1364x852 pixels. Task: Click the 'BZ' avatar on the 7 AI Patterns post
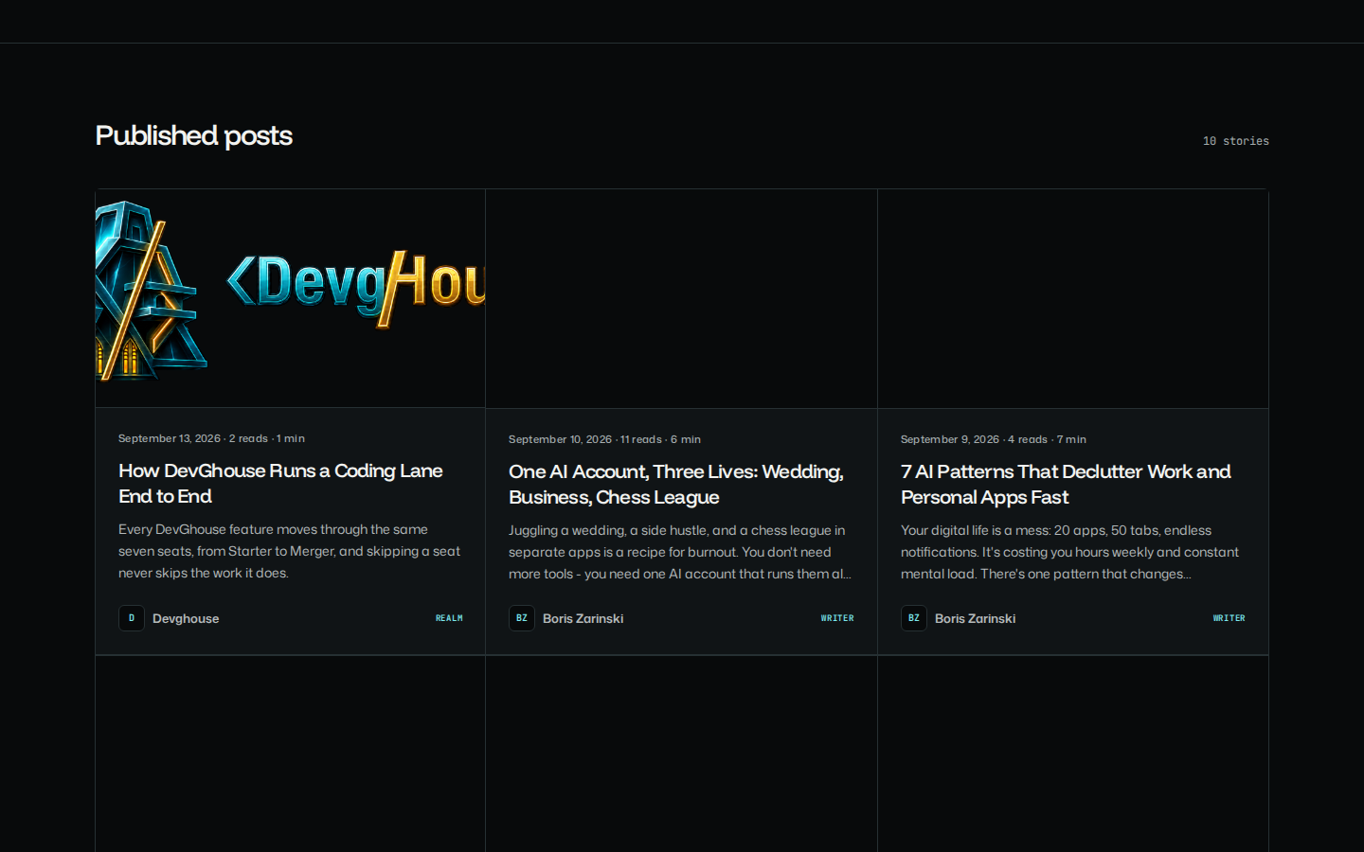pos(914,618)
